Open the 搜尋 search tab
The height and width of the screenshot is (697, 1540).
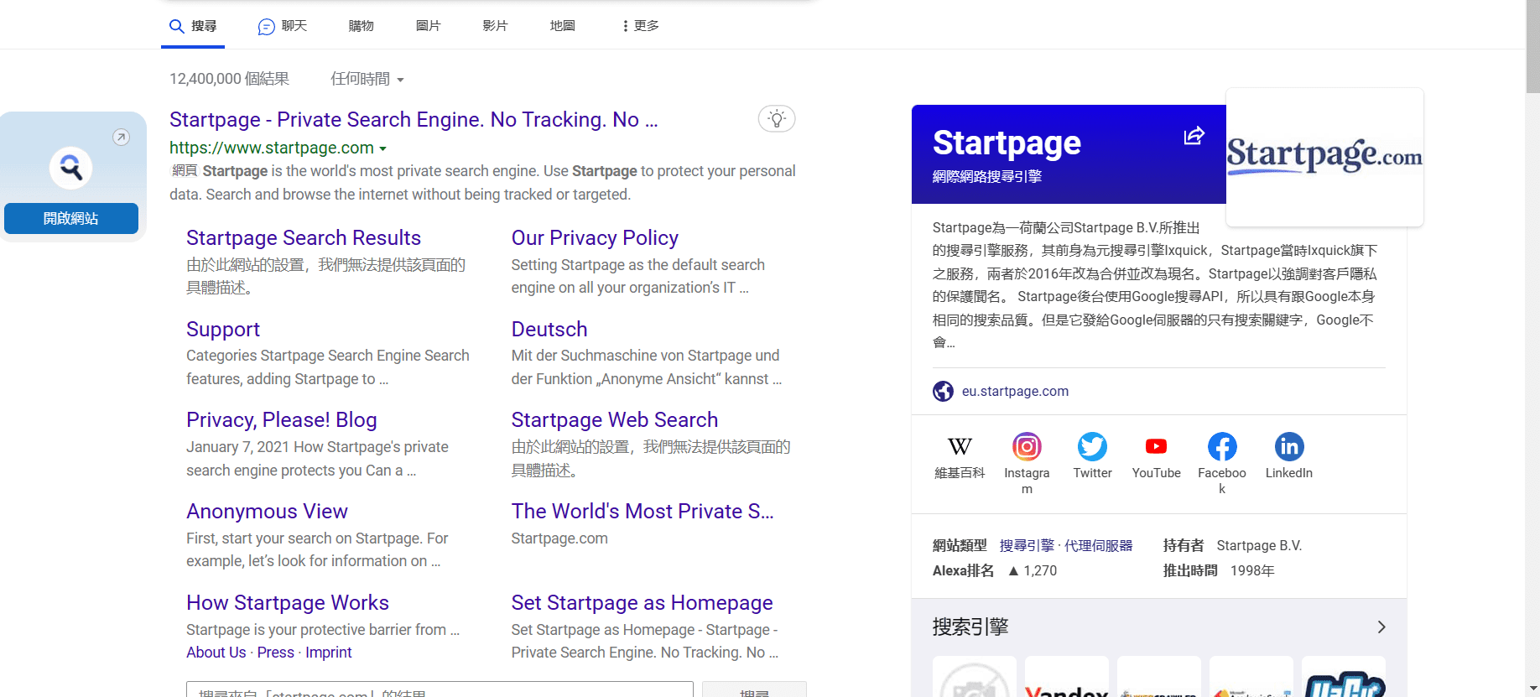pos(194,26)
